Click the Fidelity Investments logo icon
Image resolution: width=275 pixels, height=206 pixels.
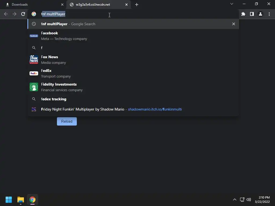(x=34, y=87)
